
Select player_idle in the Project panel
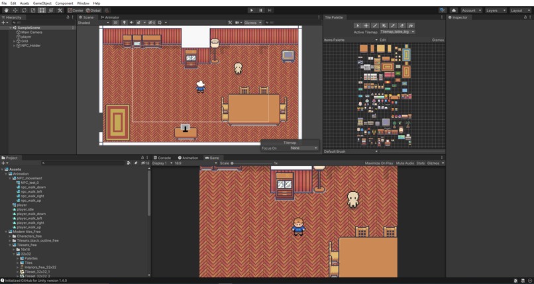[25, 209]
